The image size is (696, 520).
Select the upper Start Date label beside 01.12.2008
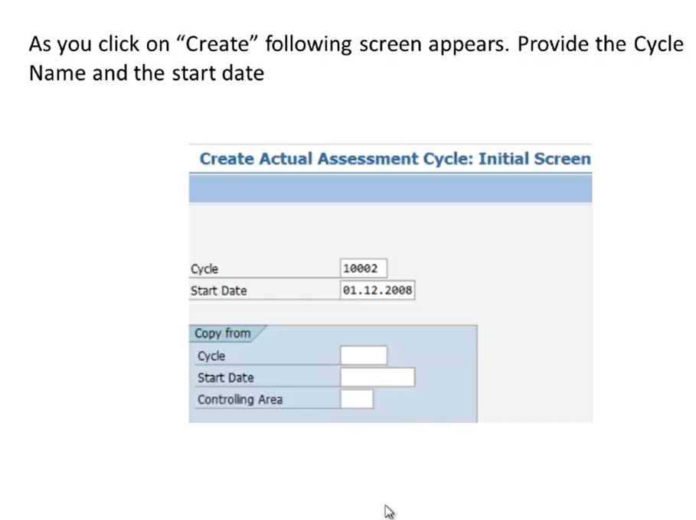(219, 291)
